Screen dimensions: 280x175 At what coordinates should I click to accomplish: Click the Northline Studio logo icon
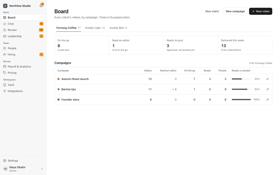point(5,6)
